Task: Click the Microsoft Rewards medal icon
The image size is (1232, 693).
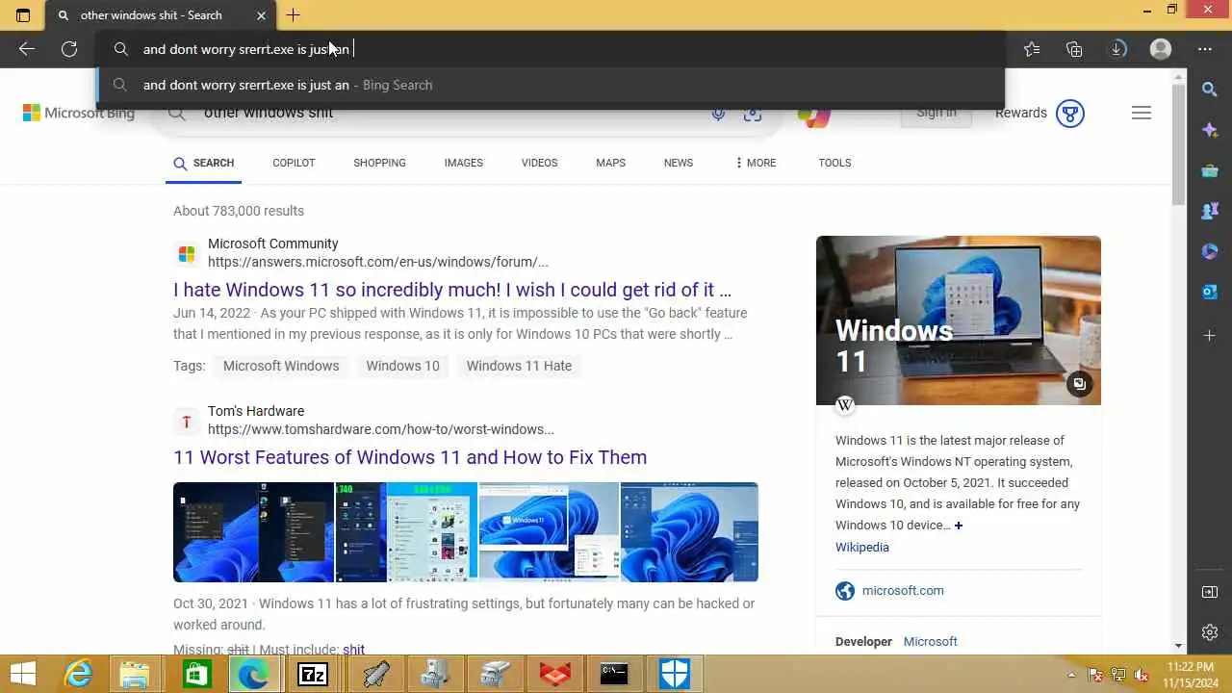Action: [x=1070, y=114]
